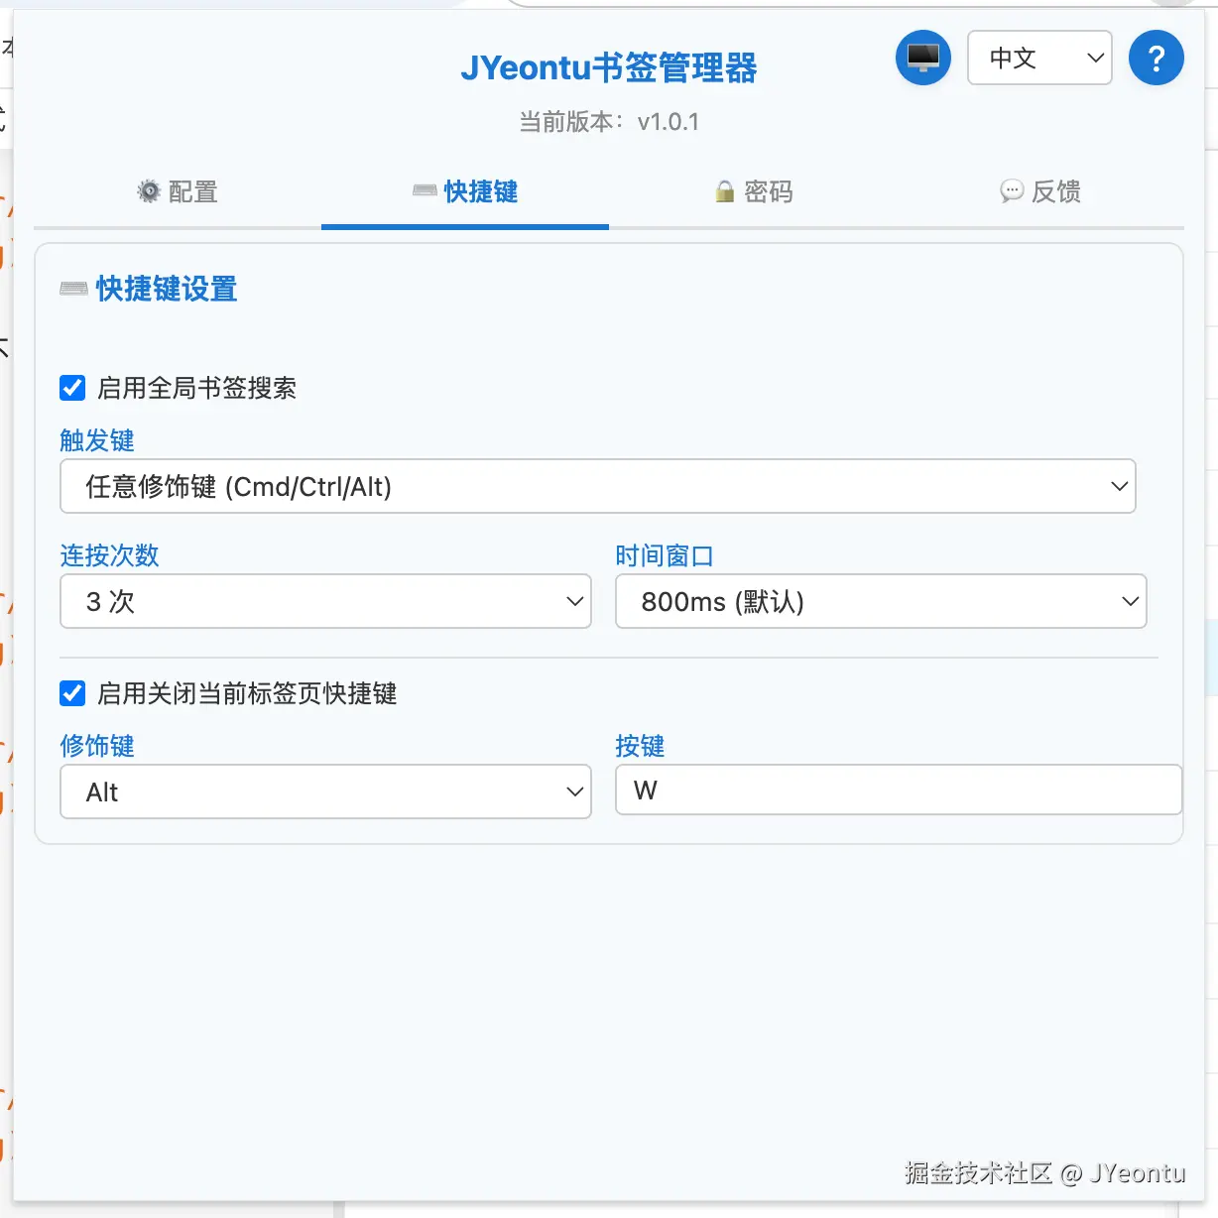Click the keyboard icon on 快捷键 tab
The width and height of the screenshot is (1218, 1218).
point(426,190)
